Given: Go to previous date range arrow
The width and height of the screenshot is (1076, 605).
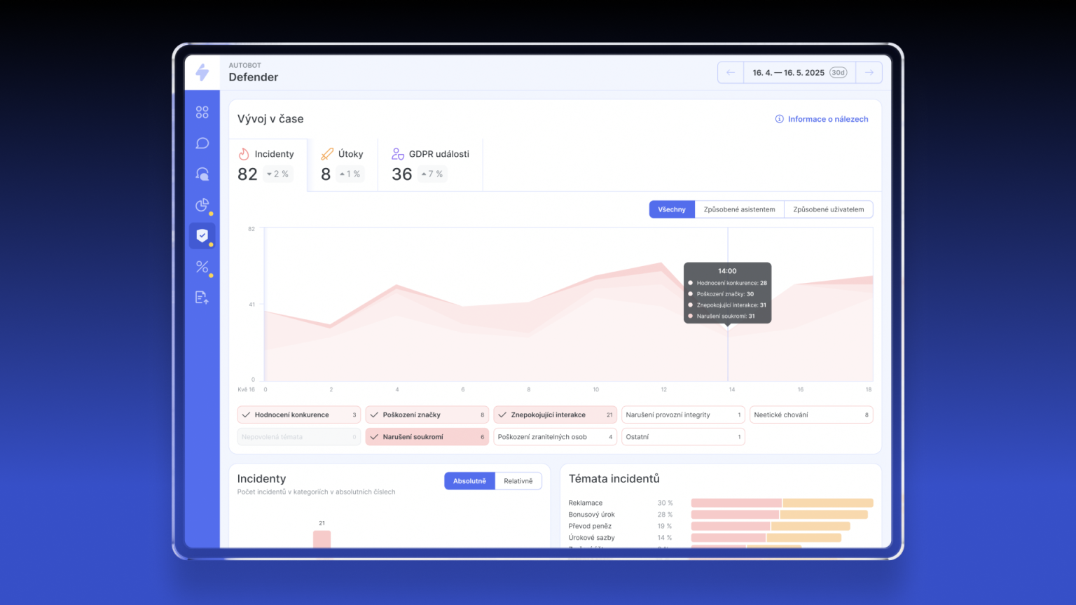Looking at the screenshot, I should pos(731,73).
